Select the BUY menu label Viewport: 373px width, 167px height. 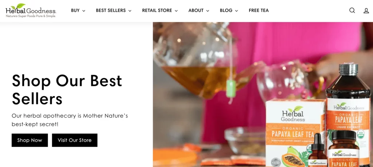[x=75, y=11]
